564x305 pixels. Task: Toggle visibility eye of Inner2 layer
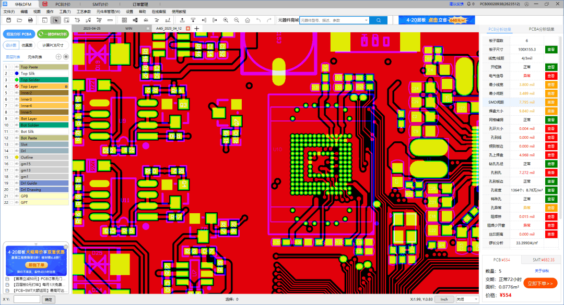click(x=17, y=93)
